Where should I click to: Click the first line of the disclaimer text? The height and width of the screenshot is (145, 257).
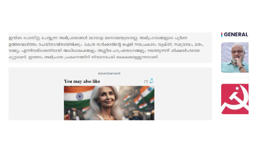coord(98,38)
